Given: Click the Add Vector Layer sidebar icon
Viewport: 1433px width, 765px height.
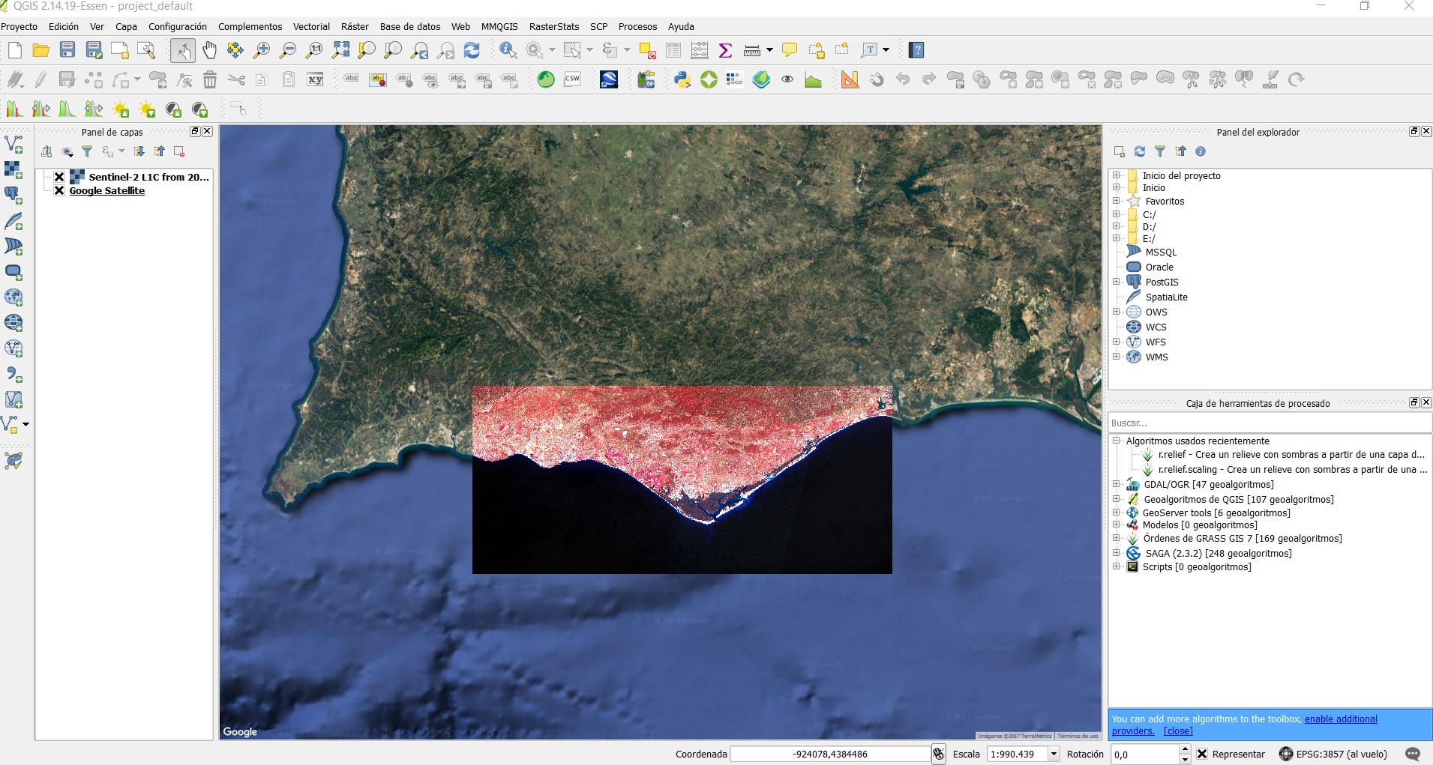Looking at the screenshot, I should tap(13, 144).
